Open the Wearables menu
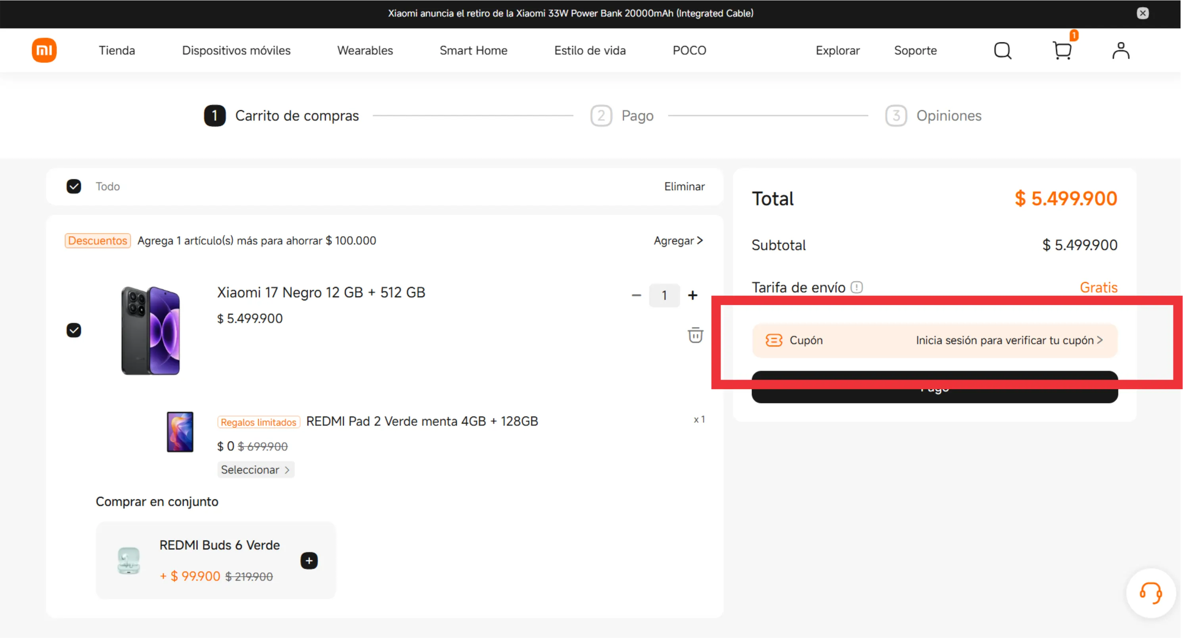 point(365,50)
